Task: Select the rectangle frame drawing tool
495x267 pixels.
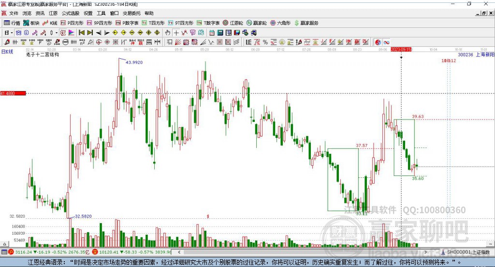Action: click(x=169, y=42)
